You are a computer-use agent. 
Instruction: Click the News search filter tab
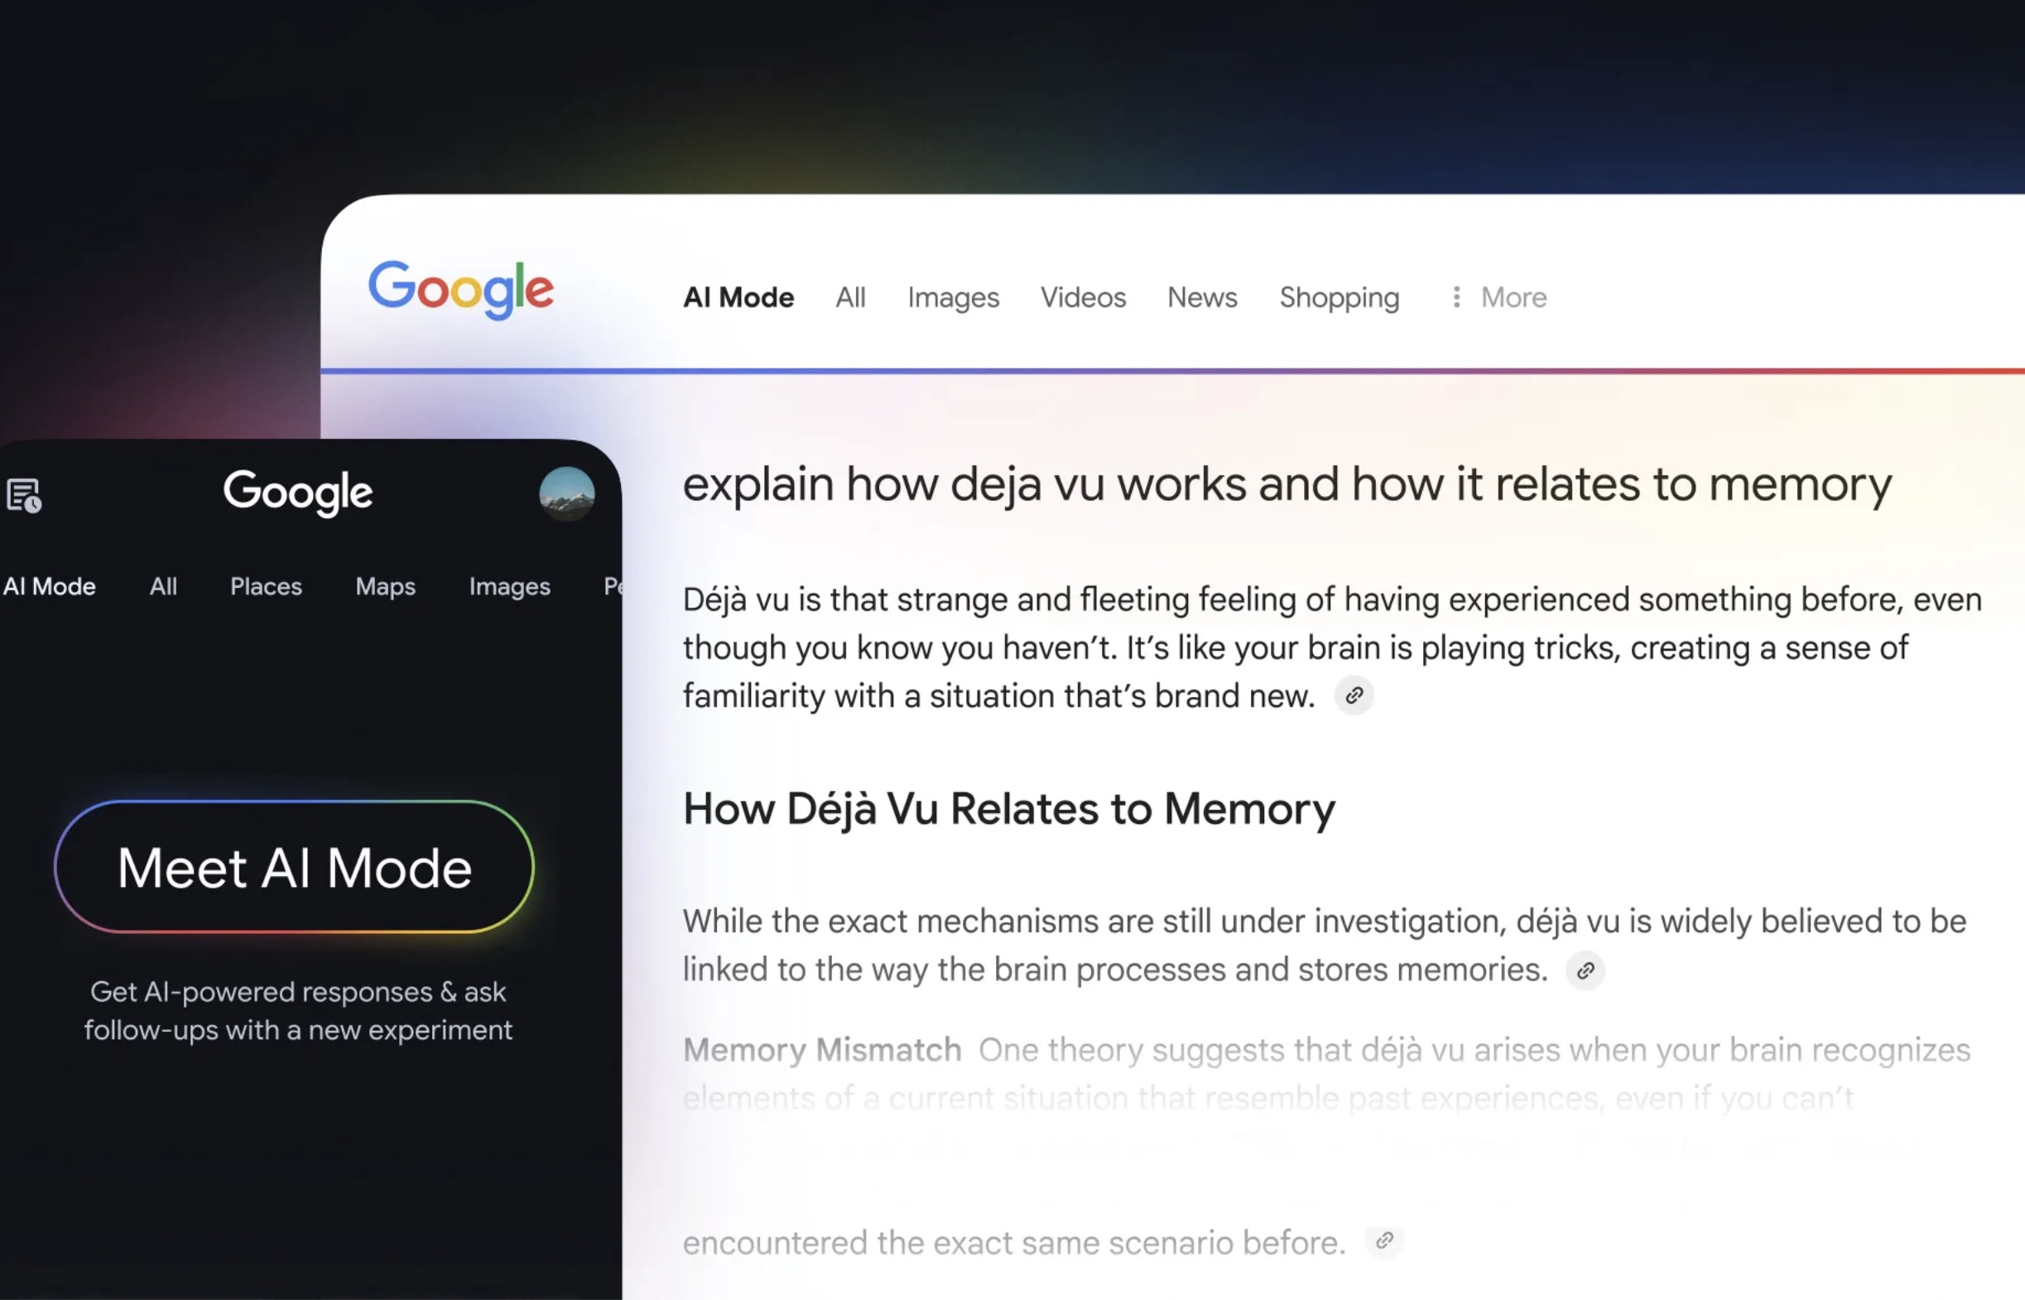pos(1201,296)
